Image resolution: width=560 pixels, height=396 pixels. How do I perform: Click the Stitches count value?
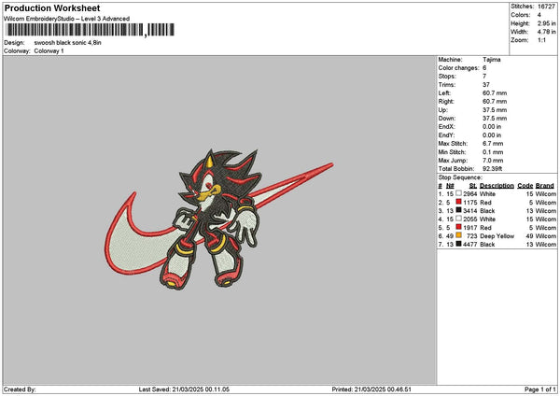click(546, 7)
